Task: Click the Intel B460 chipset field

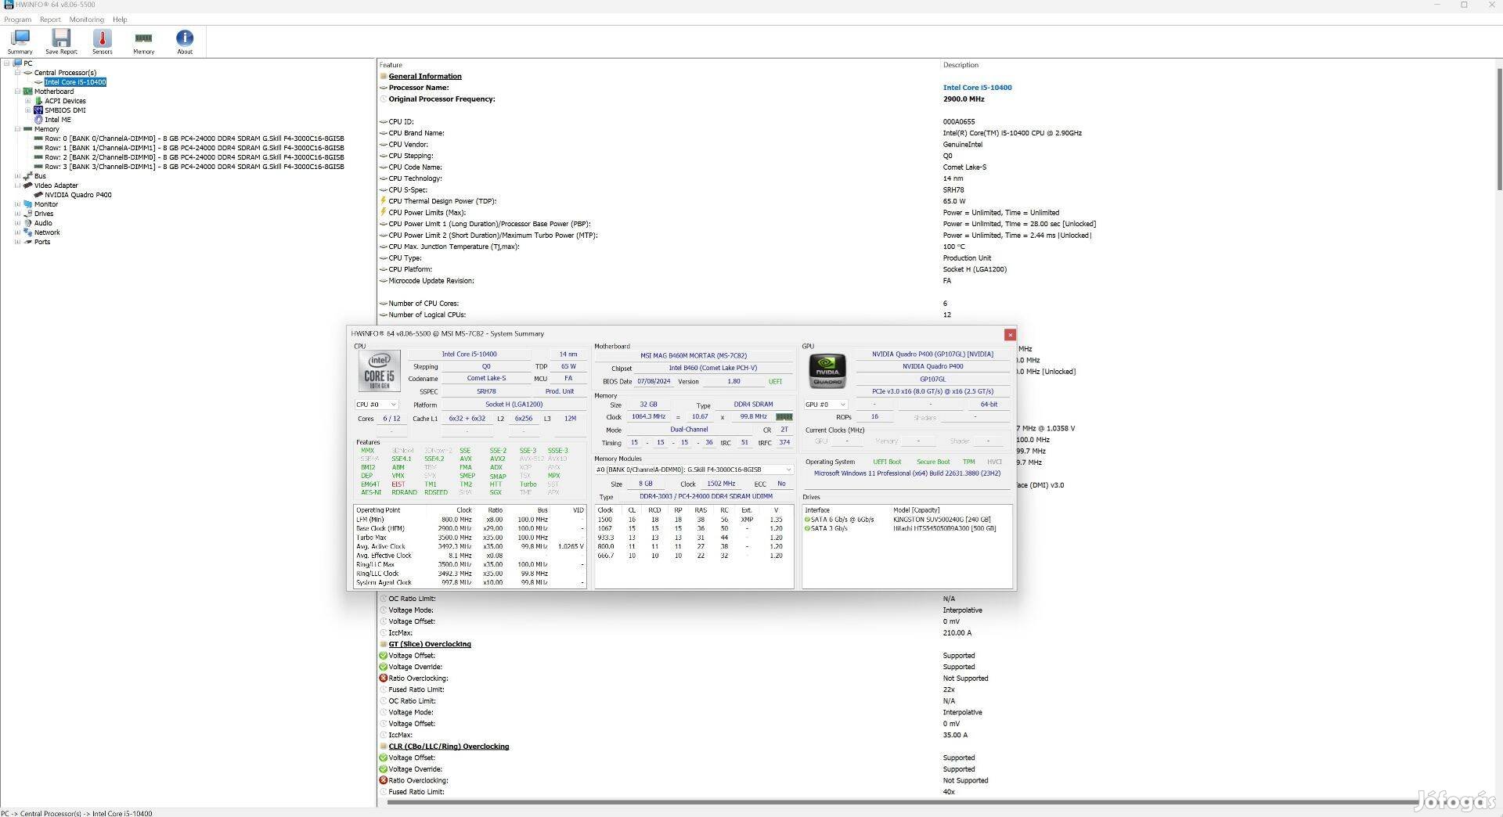Action: click(712, 368)
